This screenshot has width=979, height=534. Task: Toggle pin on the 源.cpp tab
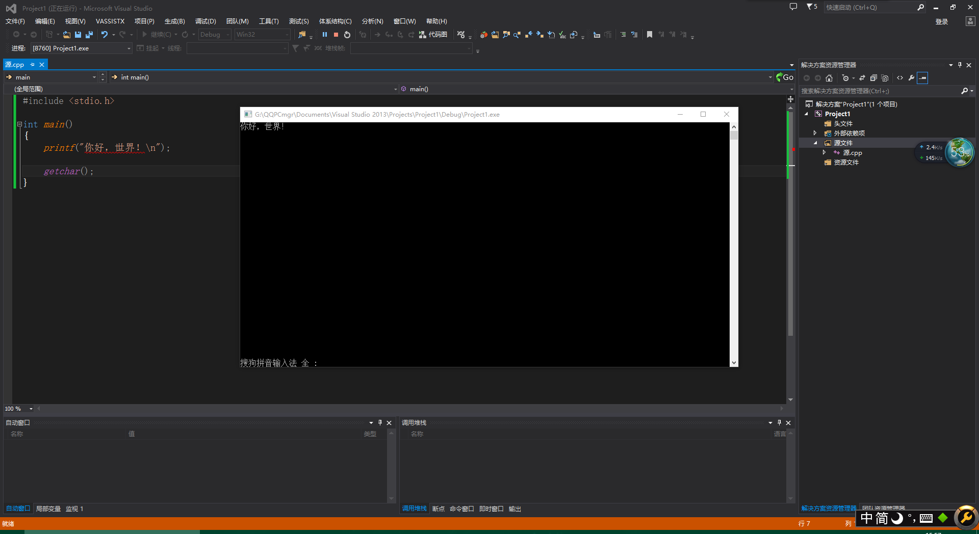32,65
